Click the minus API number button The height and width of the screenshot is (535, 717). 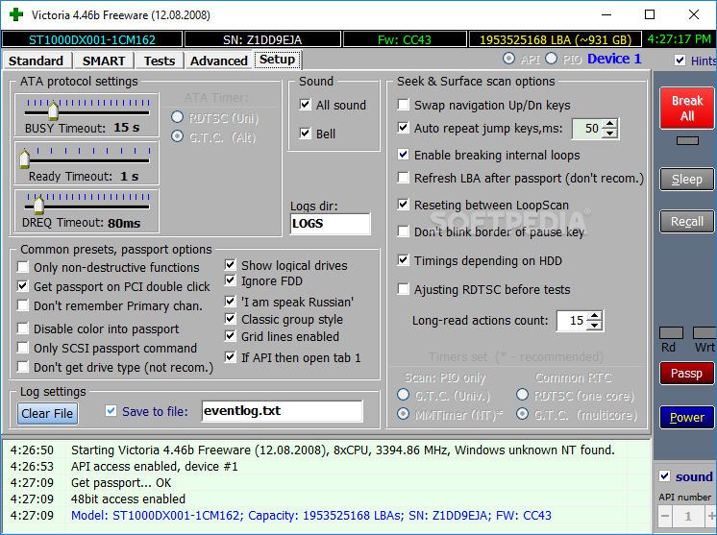pyautogui.click(x=665, y=517)
